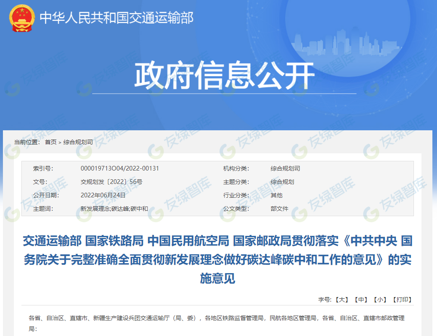Image resolution: width=437 pixels, height=336 pixels.
Task: Click the publication date 2022年06月24日
Action: [x=103, y=195]
